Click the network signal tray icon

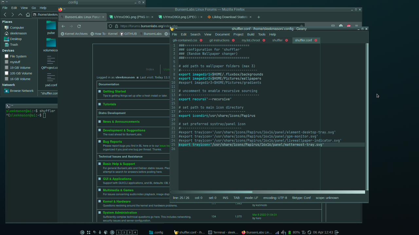277,232
